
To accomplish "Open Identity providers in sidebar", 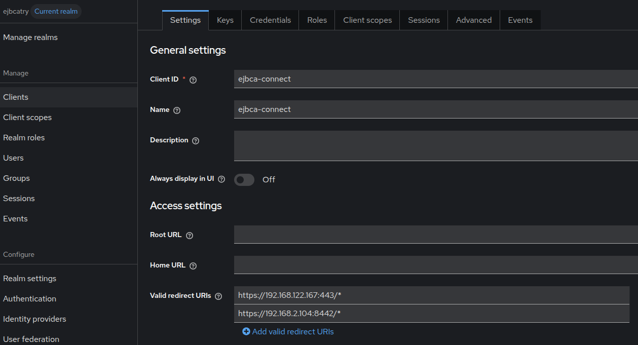I will pos(68,319).
